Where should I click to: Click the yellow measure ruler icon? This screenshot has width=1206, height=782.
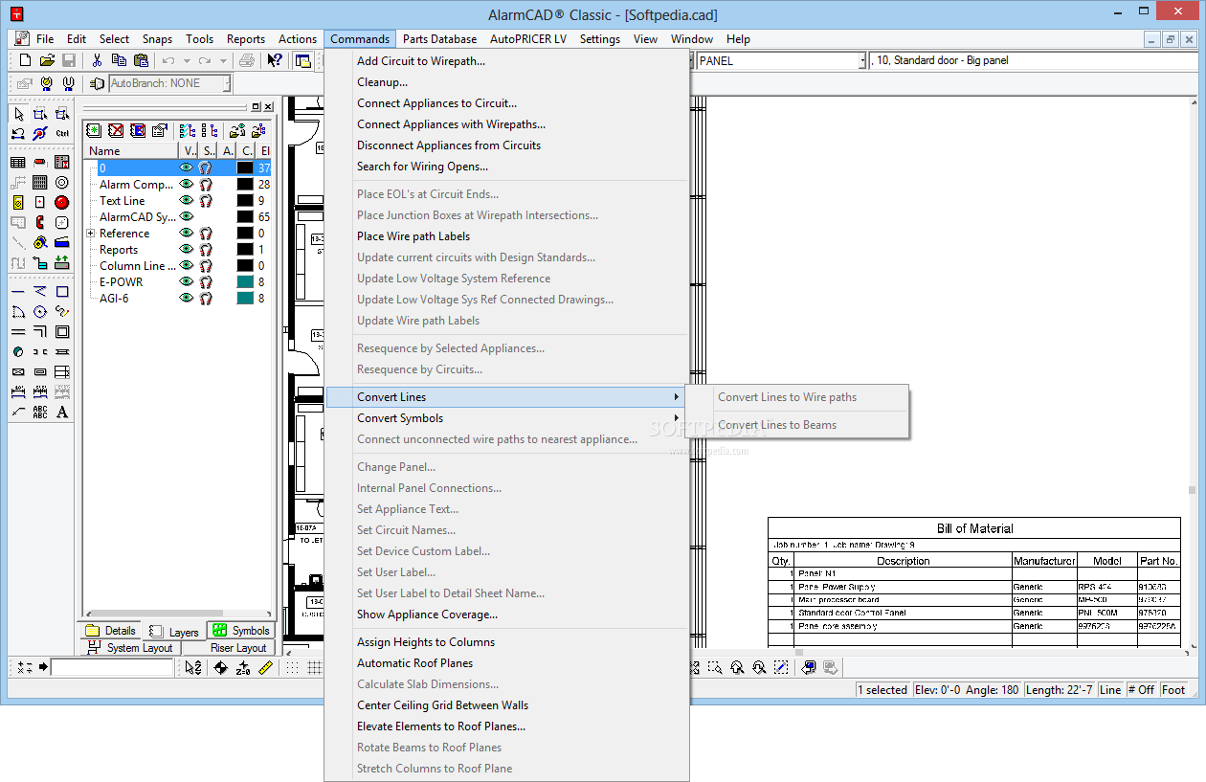[265, 667]
